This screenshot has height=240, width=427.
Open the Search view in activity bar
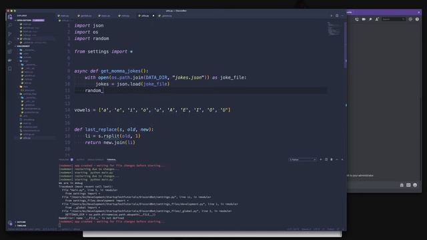coord(10,25)
